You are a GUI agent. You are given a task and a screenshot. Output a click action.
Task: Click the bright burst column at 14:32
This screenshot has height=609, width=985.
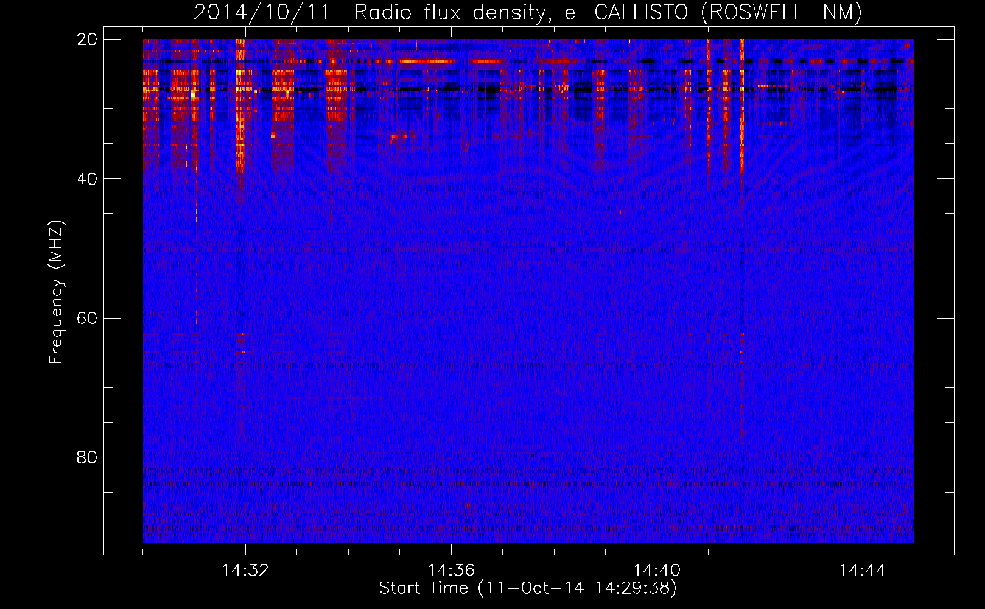pos(240,107)
